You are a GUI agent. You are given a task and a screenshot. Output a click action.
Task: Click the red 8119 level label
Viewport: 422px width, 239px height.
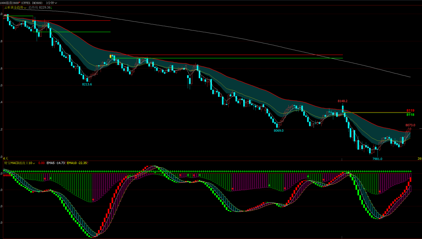410,111
